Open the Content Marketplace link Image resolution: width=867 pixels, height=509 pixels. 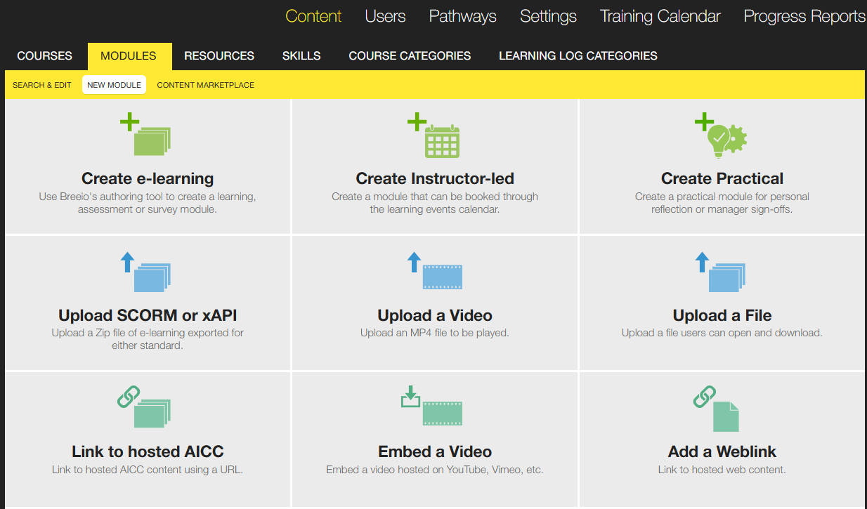coord(205,85)
